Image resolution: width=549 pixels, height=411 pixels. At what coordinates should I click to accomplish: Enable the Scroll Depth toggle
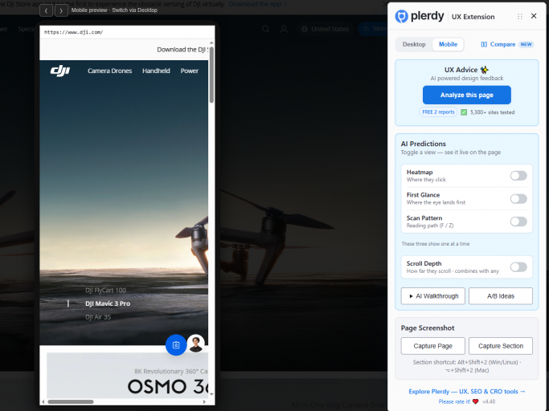click(x=518, y=267)
